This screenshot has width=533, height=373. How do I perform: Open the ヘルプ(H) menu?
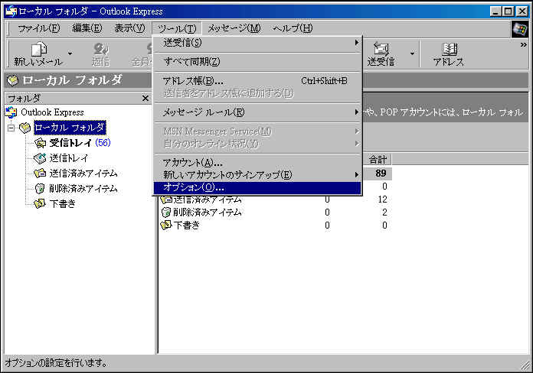pyautogui.click(x=293, y=28)
